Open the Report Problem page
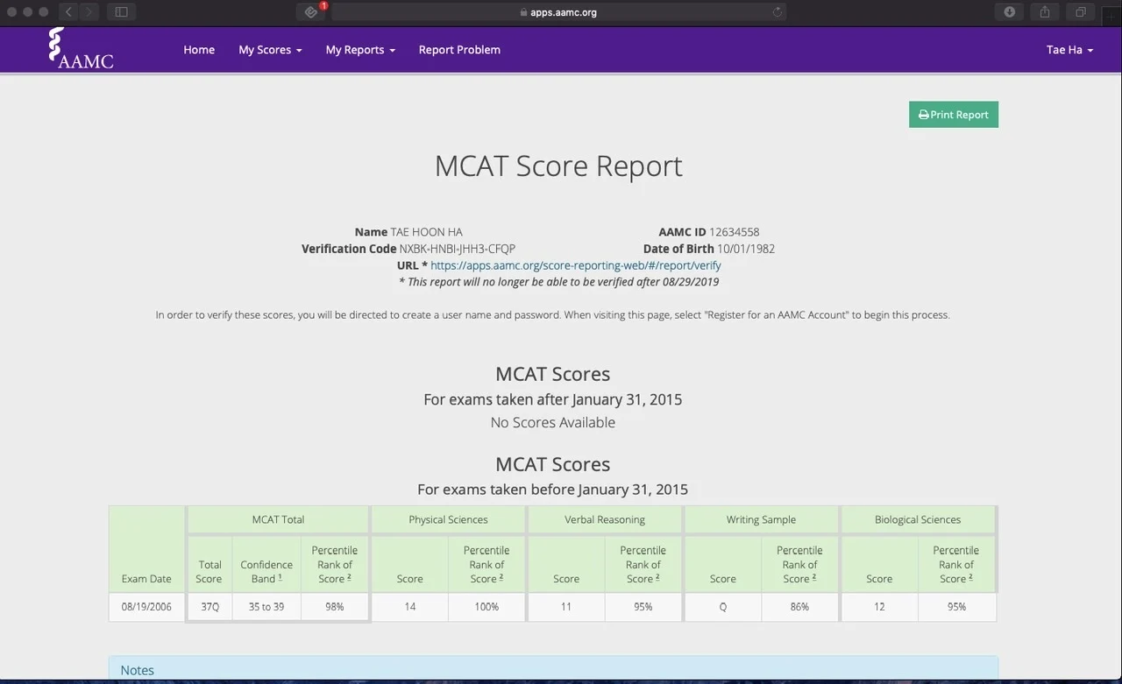The width and height of the screenshot is (1122, 684). [x=459, y=50]
